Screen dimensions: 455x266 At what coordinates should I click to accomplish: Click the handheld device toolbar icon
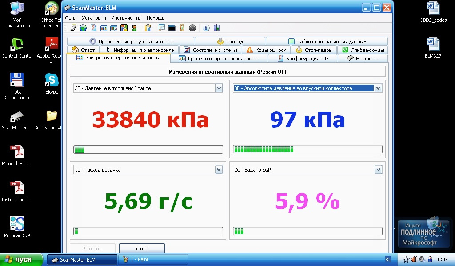(x=182, y=28)
